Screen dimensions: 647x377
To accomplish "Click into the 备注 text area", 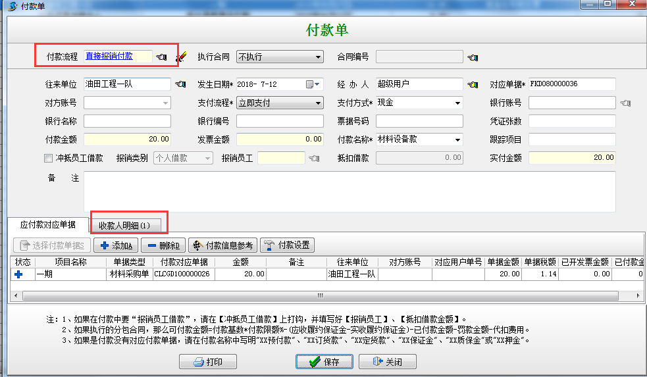I will click(x=349, y=191).
